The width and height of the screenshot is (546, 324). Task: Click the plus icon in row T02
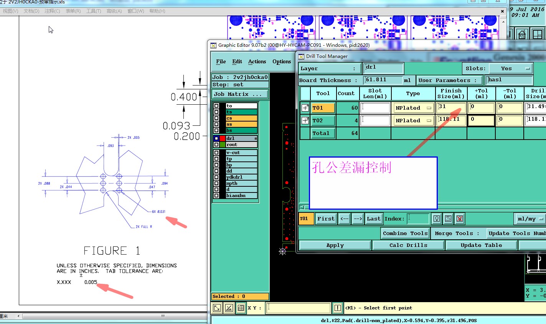pyautogui.click(x=305, y=120)
